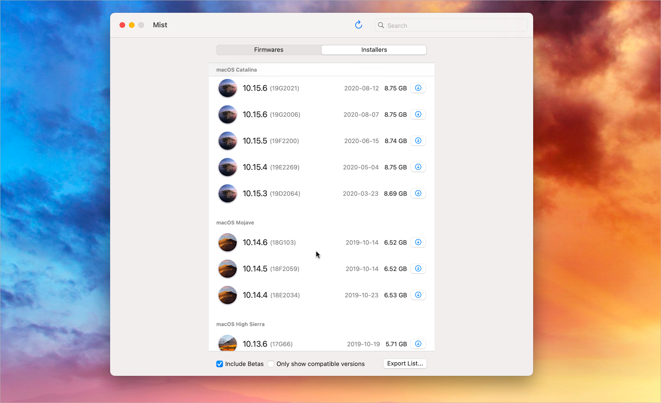Screen dimensions: 661x403
Task: Click the refresh icon in the title bar
Action: pos(358,25)
